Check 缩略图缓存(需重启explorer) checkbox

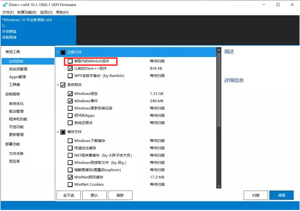[70, 170]
